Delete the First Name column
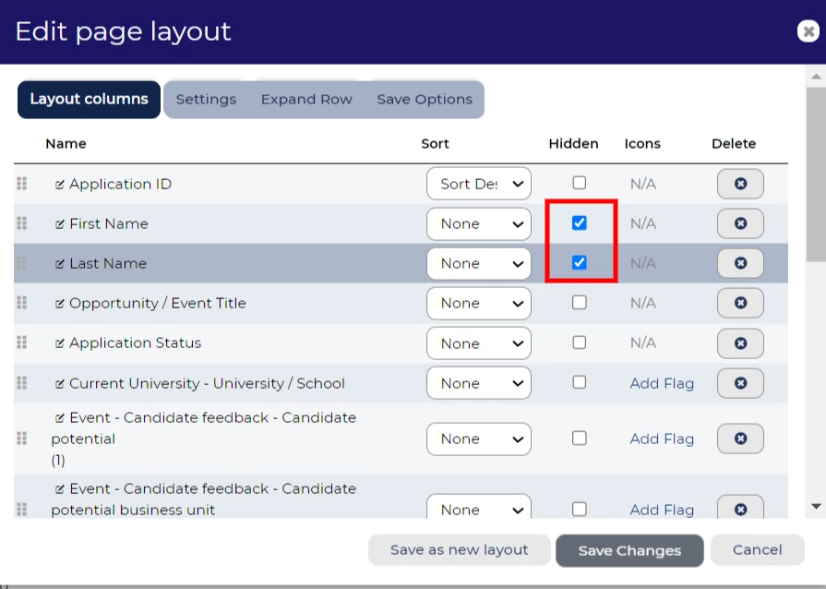The height and width of the screenshot is (589, 826). pos(740,223)
